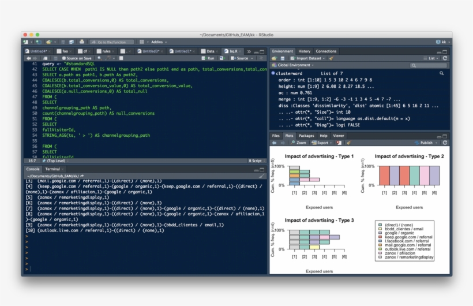Go to previous plot with back arrow
The image size is (473, 306).
[x=274, y=143]
